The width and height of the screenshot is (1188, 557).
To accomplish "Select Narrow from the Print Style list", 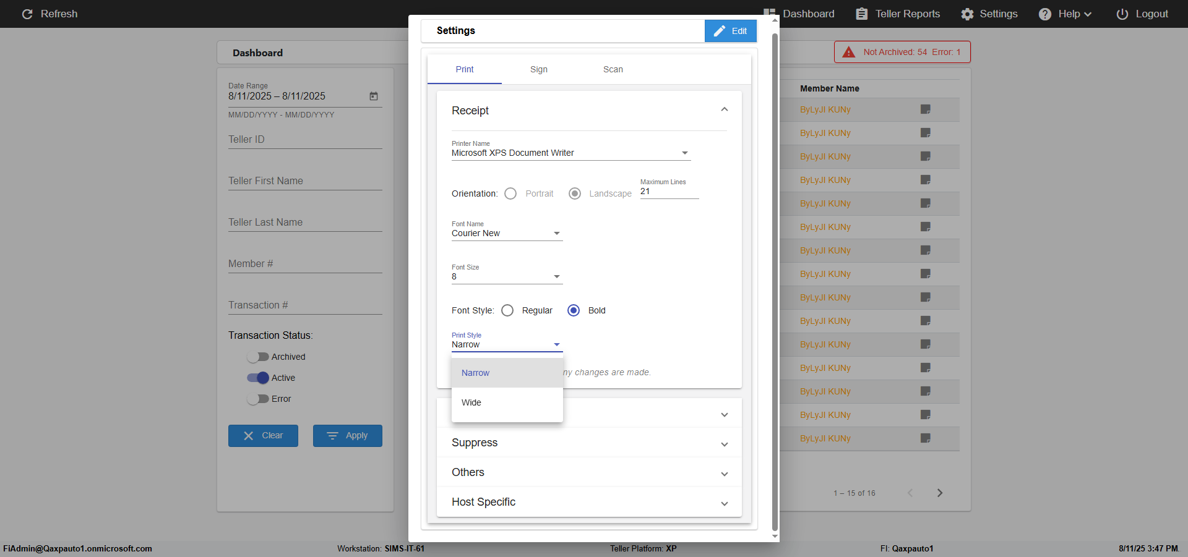I will coord(507,373).
